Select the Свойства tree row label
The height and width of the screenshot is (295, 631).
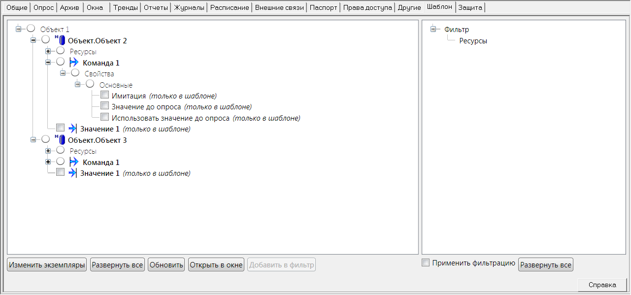click(x=99, y=74)
